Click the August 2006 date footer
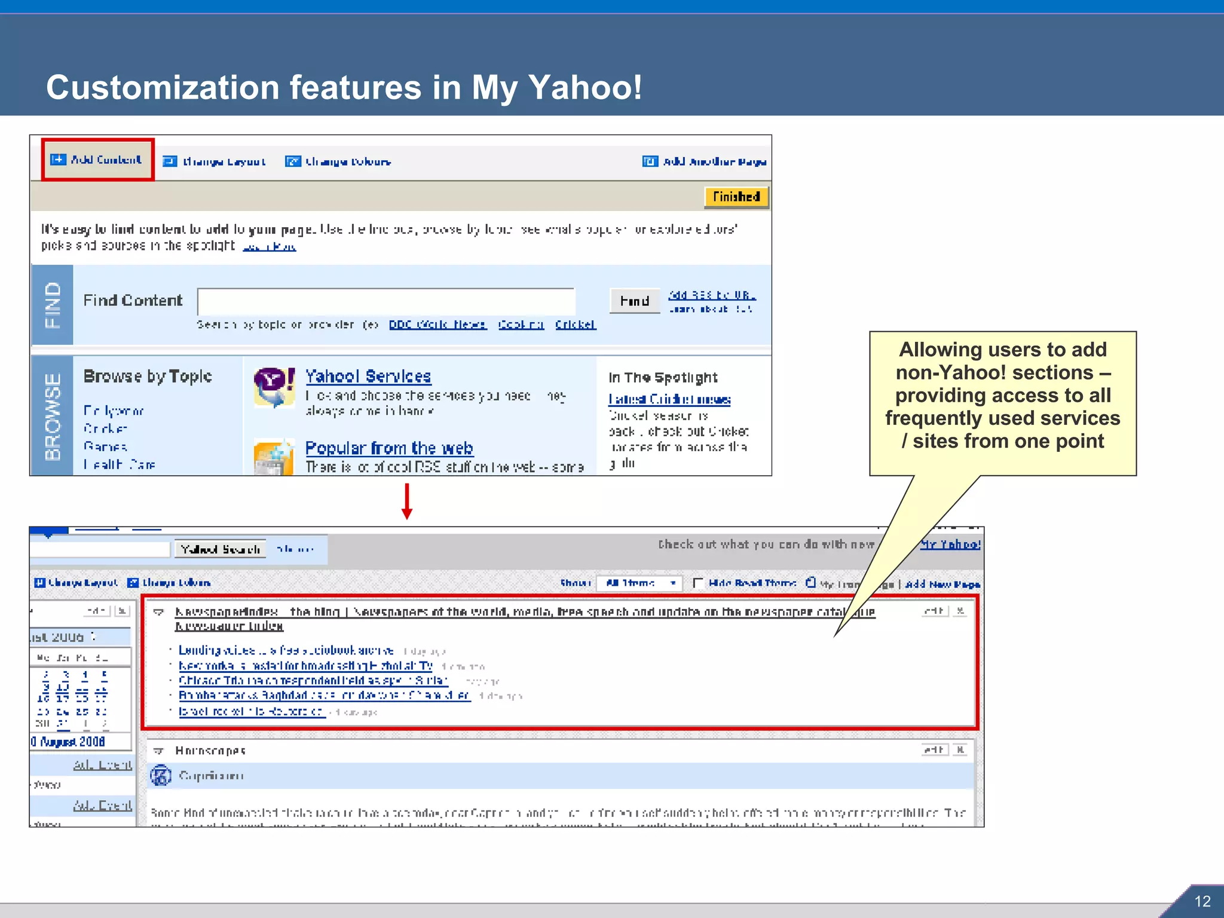Image resolution: width=1224 pixels, height=918 pixels. [x=68, y=742]
